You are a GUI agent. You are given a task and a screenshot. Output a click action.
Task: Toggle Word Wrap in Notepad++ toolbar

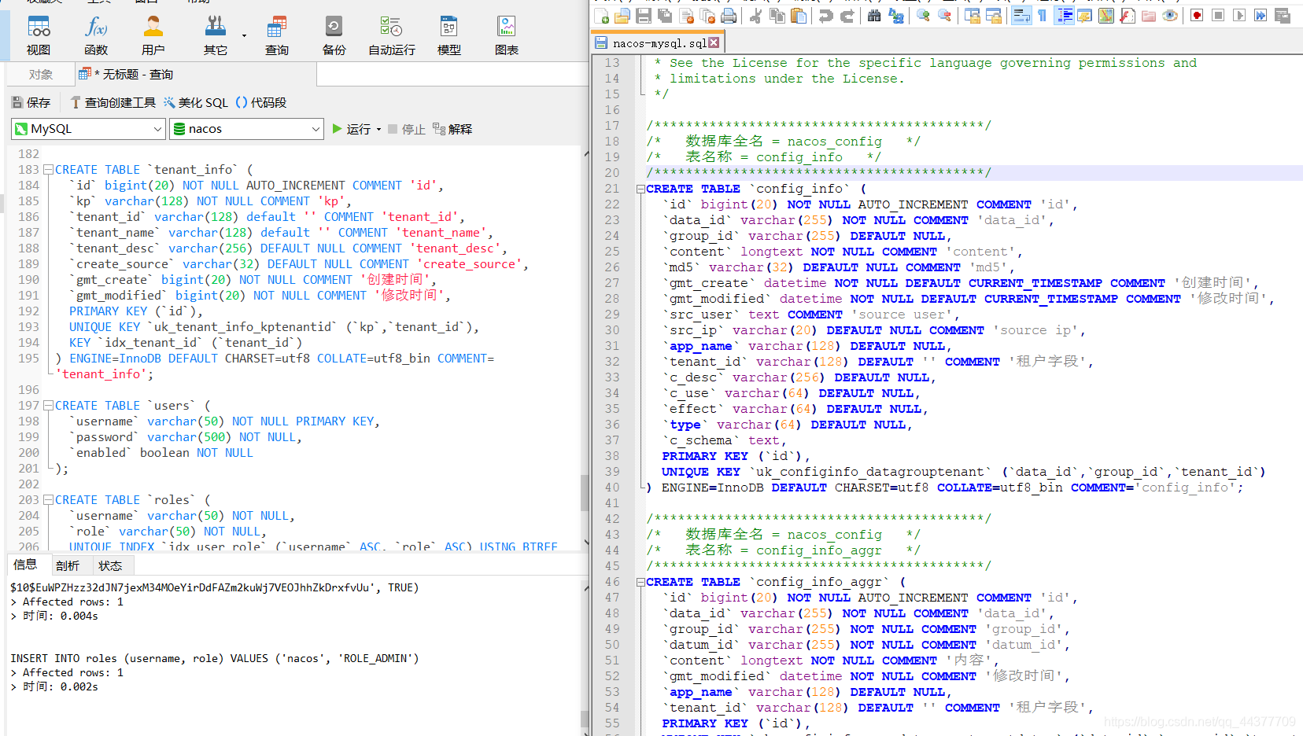point(1021,16)
